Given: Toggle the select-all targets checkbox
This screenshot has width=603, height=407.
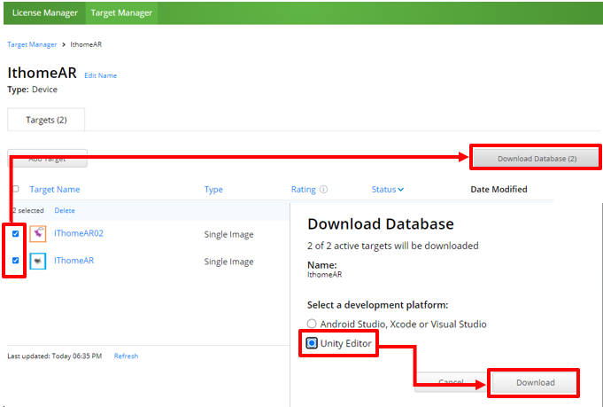Looking at the screenshot, I should click(16, 189).
